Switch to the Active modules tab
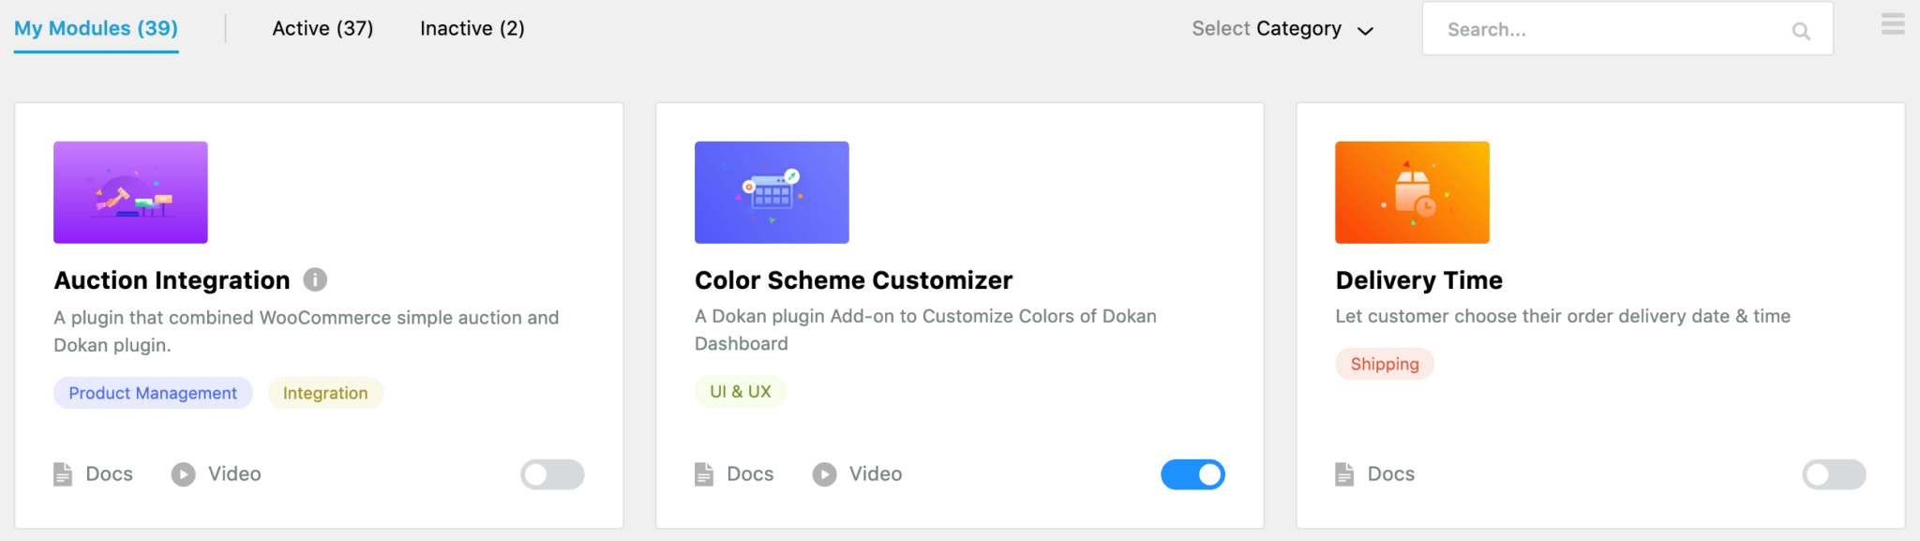Viewport: 1920px width, 541px height. click(x=322, y=28)
